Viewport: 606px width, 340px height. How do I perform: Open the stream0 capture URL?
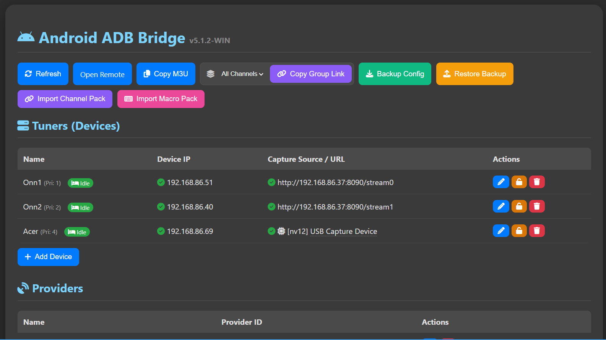click(335, 182)
